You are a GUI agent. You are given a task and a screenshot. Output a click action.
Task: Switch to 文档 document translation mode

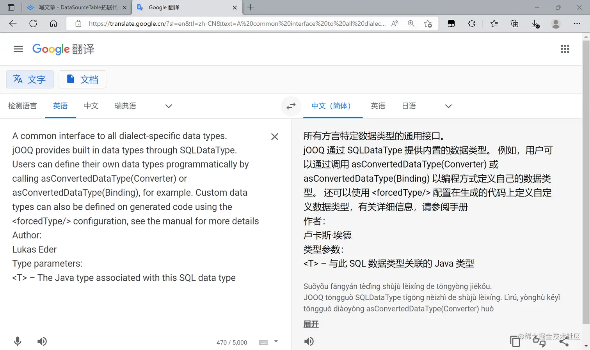[x=82, y=80]
